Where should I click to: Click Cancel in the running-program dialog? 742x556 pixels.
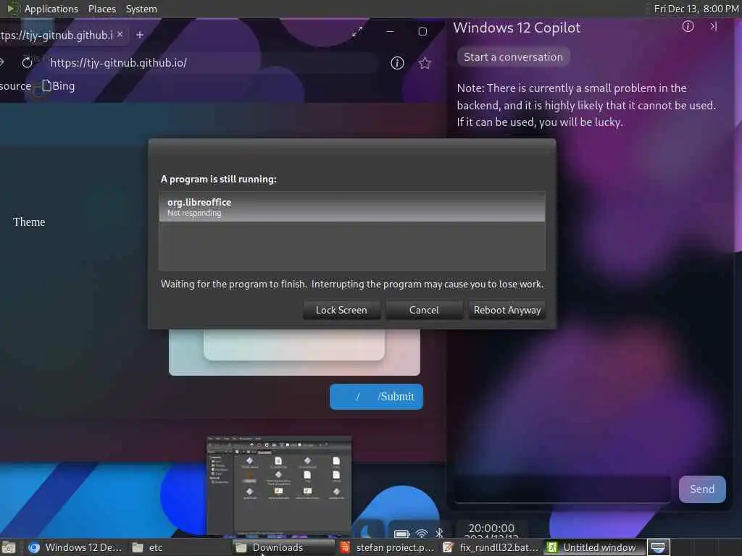424,310
